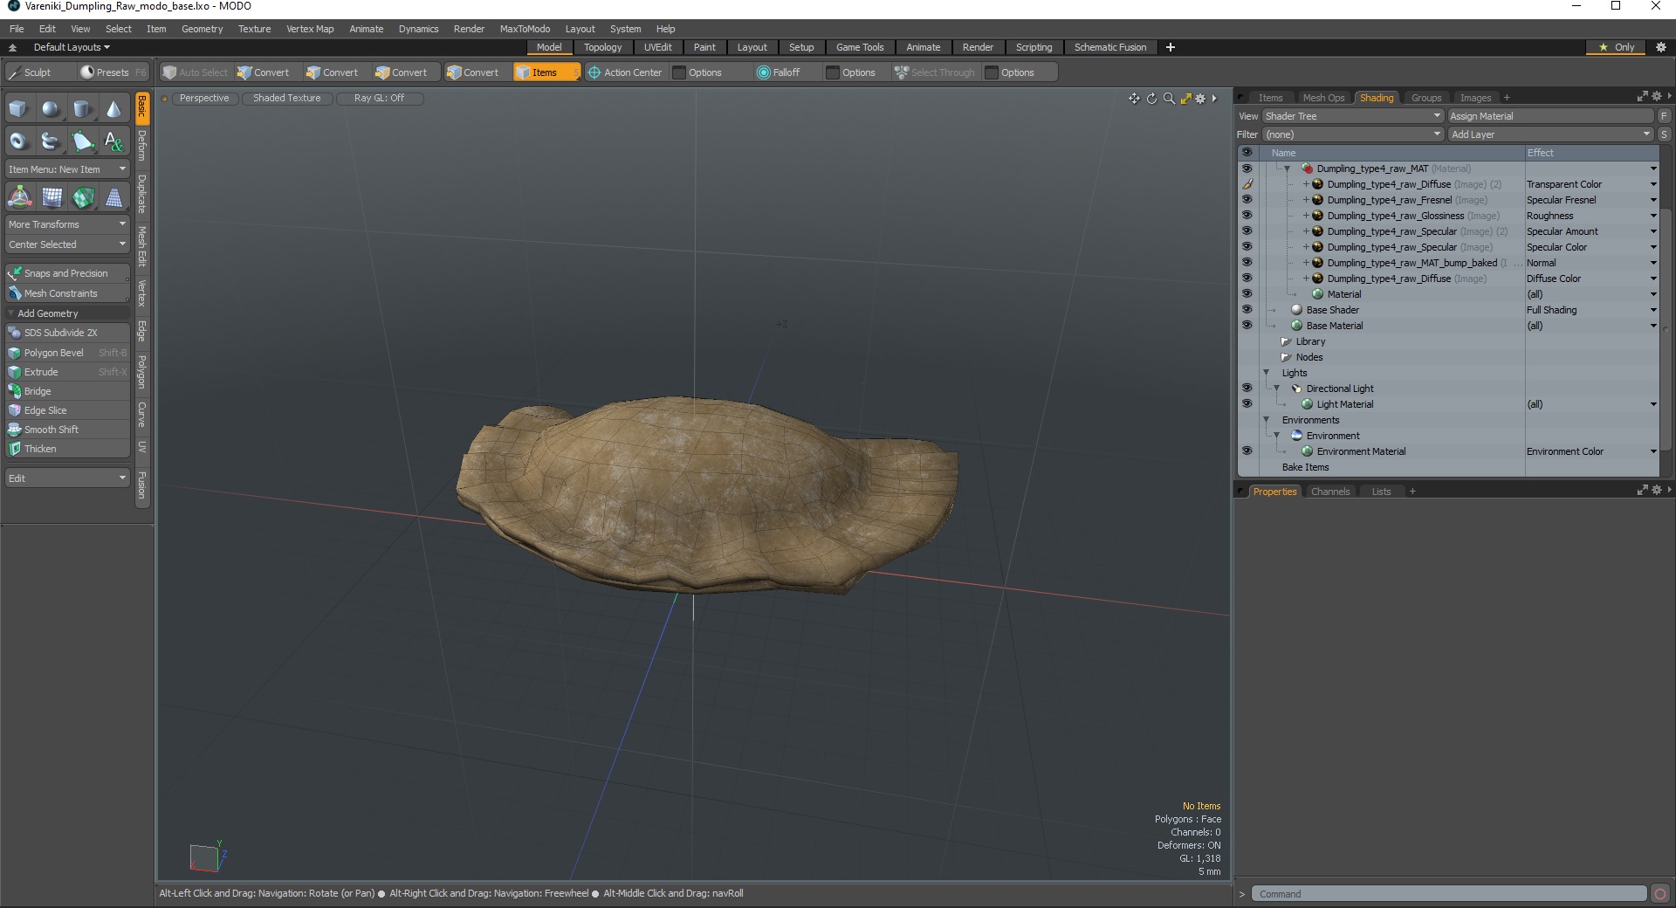Viewport: 1676px width, 908px height.
Task: Toggle visibility of Base Material
Action: tap(1247, 326)
